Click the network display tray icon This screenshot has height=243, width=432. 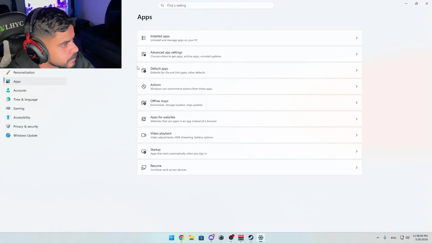[402, 238]
